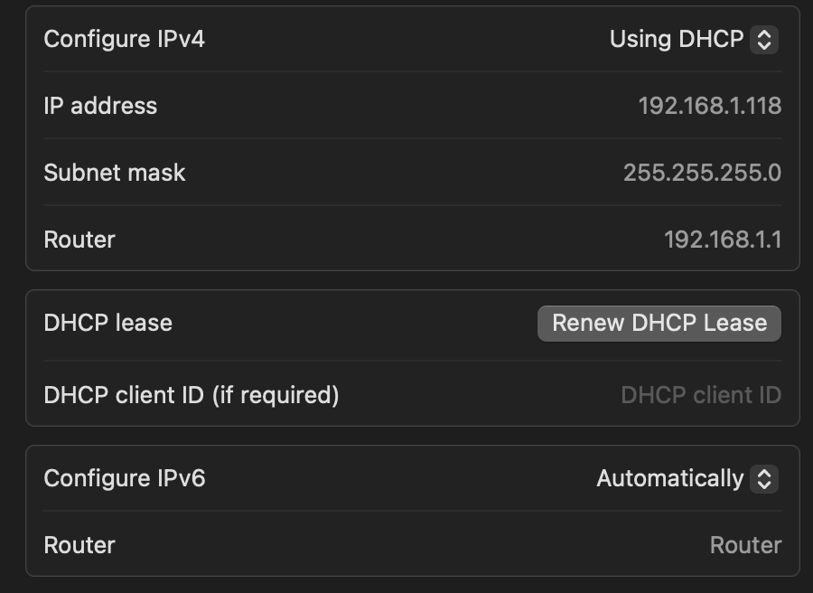Click the Router label under Subnet mask
The image size is (813, 593).
(79, 240)
